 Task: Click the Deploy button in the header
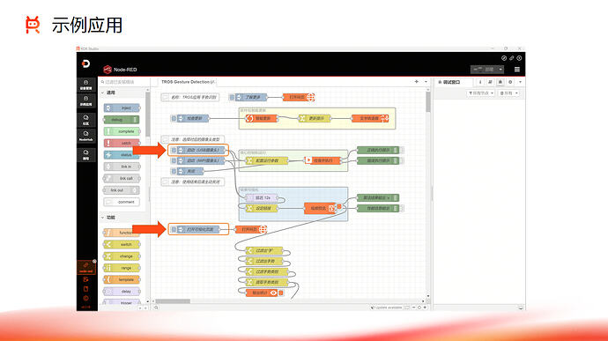click(x=484, y=70)
